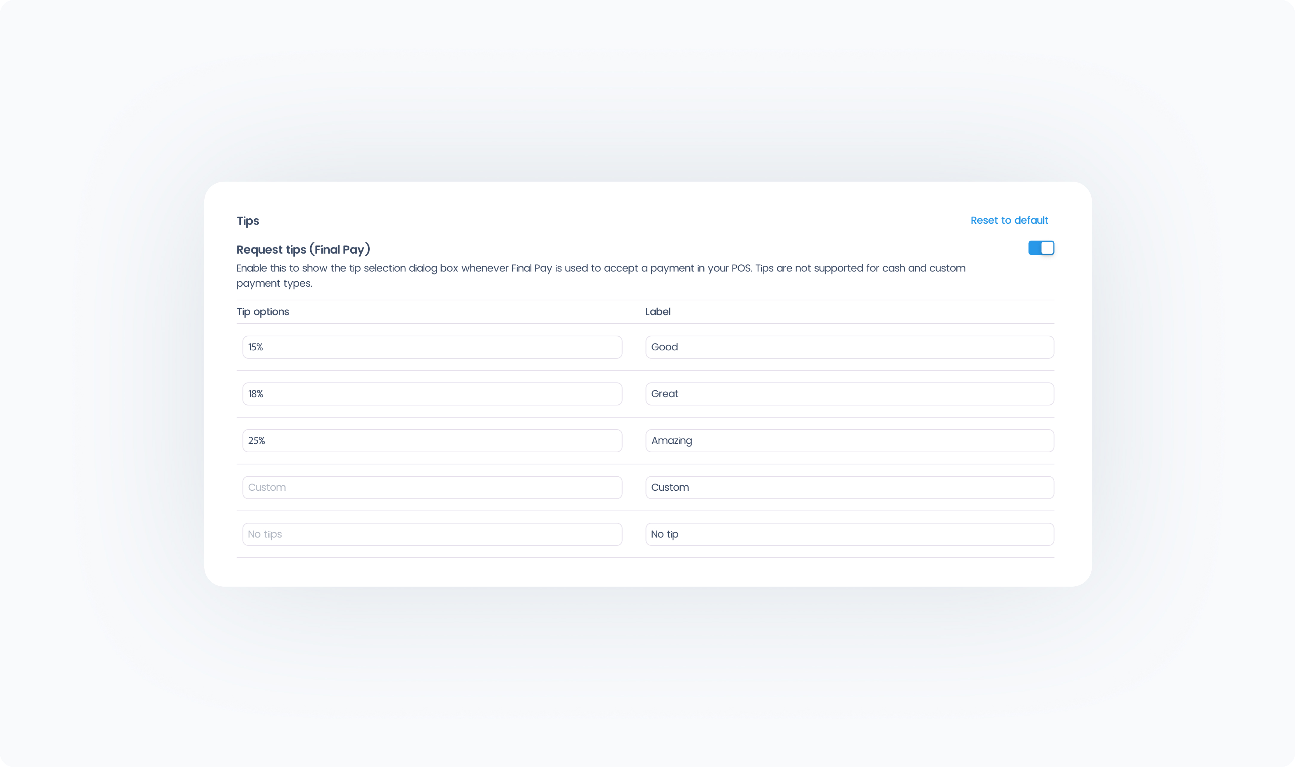Viewport: 1295px width, 767px height.
Task: Click the words "payment types." in description
Action: pos(274,283)
